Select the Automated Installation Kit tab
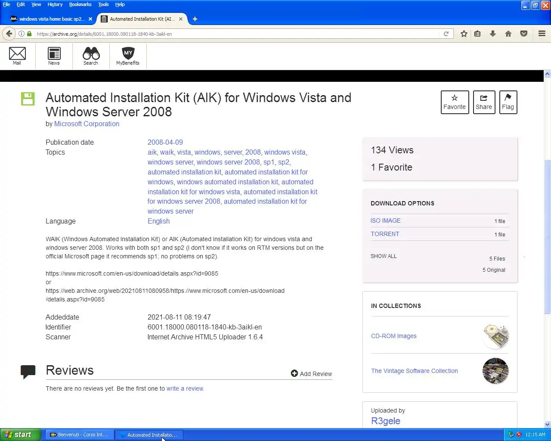This screenshot has width=551, height=441. [142, 19]
